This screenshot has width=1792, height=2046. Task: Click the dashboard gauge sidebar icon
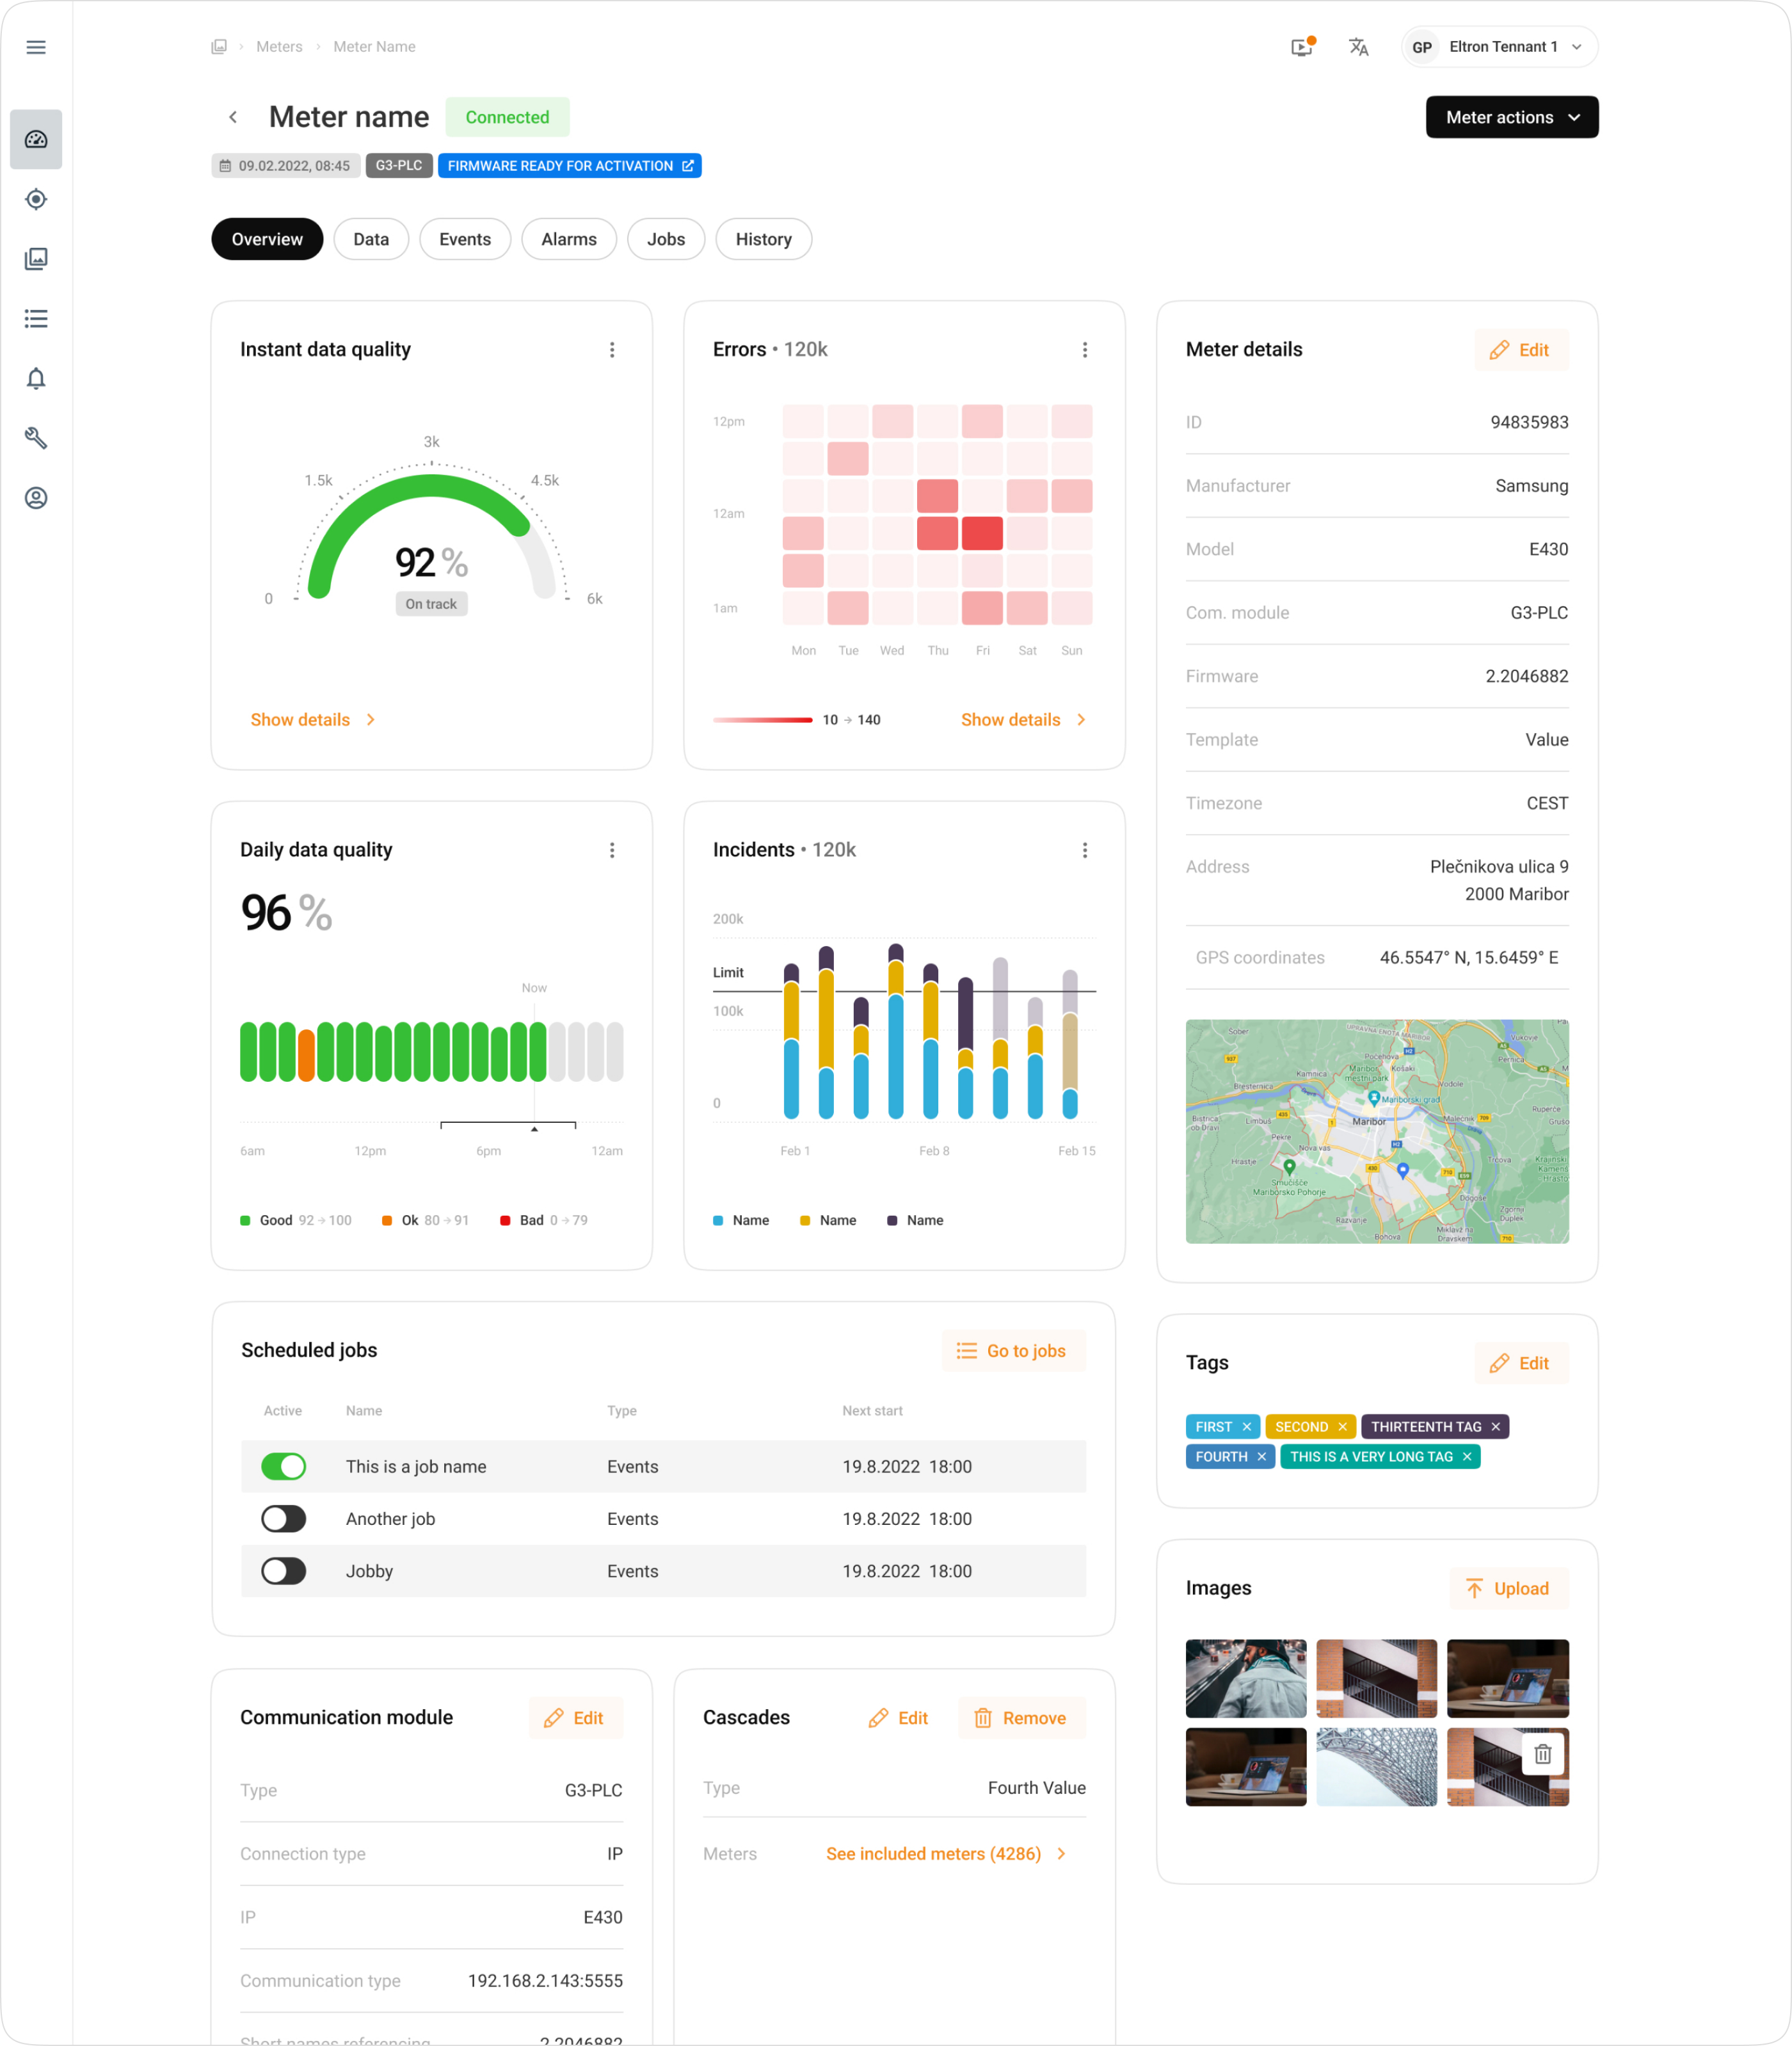point(36,139)
